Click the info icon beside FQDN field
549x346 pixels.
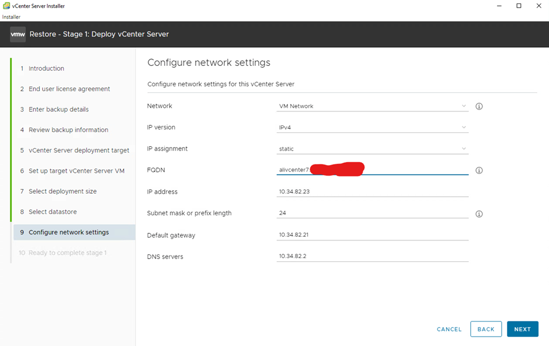click(479, 170)
